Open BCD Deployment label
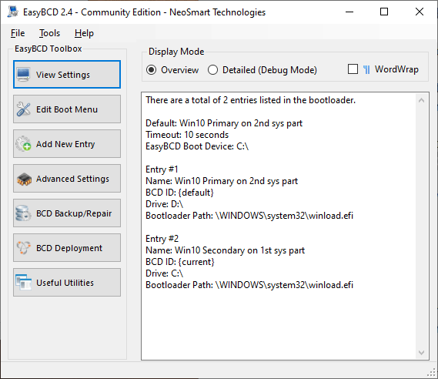438x379 pixels. (x=69, y=248)
